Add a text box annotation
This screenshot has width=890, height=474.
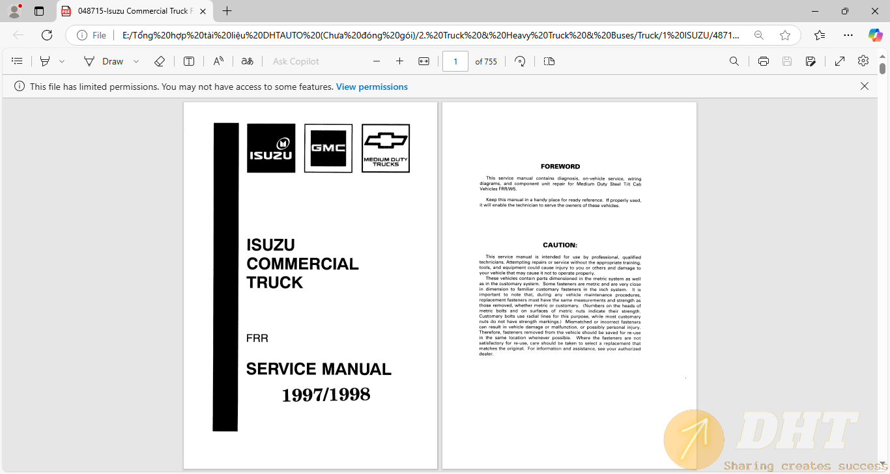189,61
